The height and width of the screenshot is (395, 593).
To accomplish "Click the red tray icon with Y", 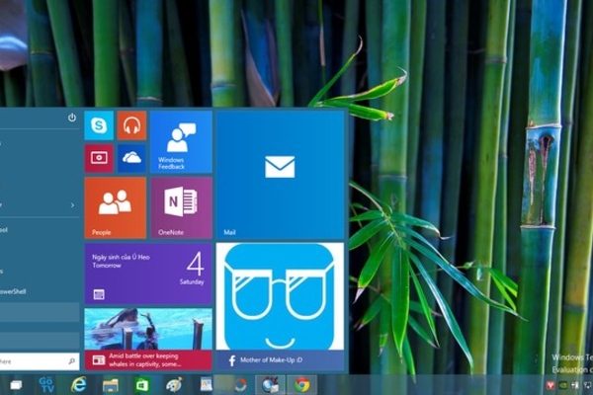I will click(551, 385).
